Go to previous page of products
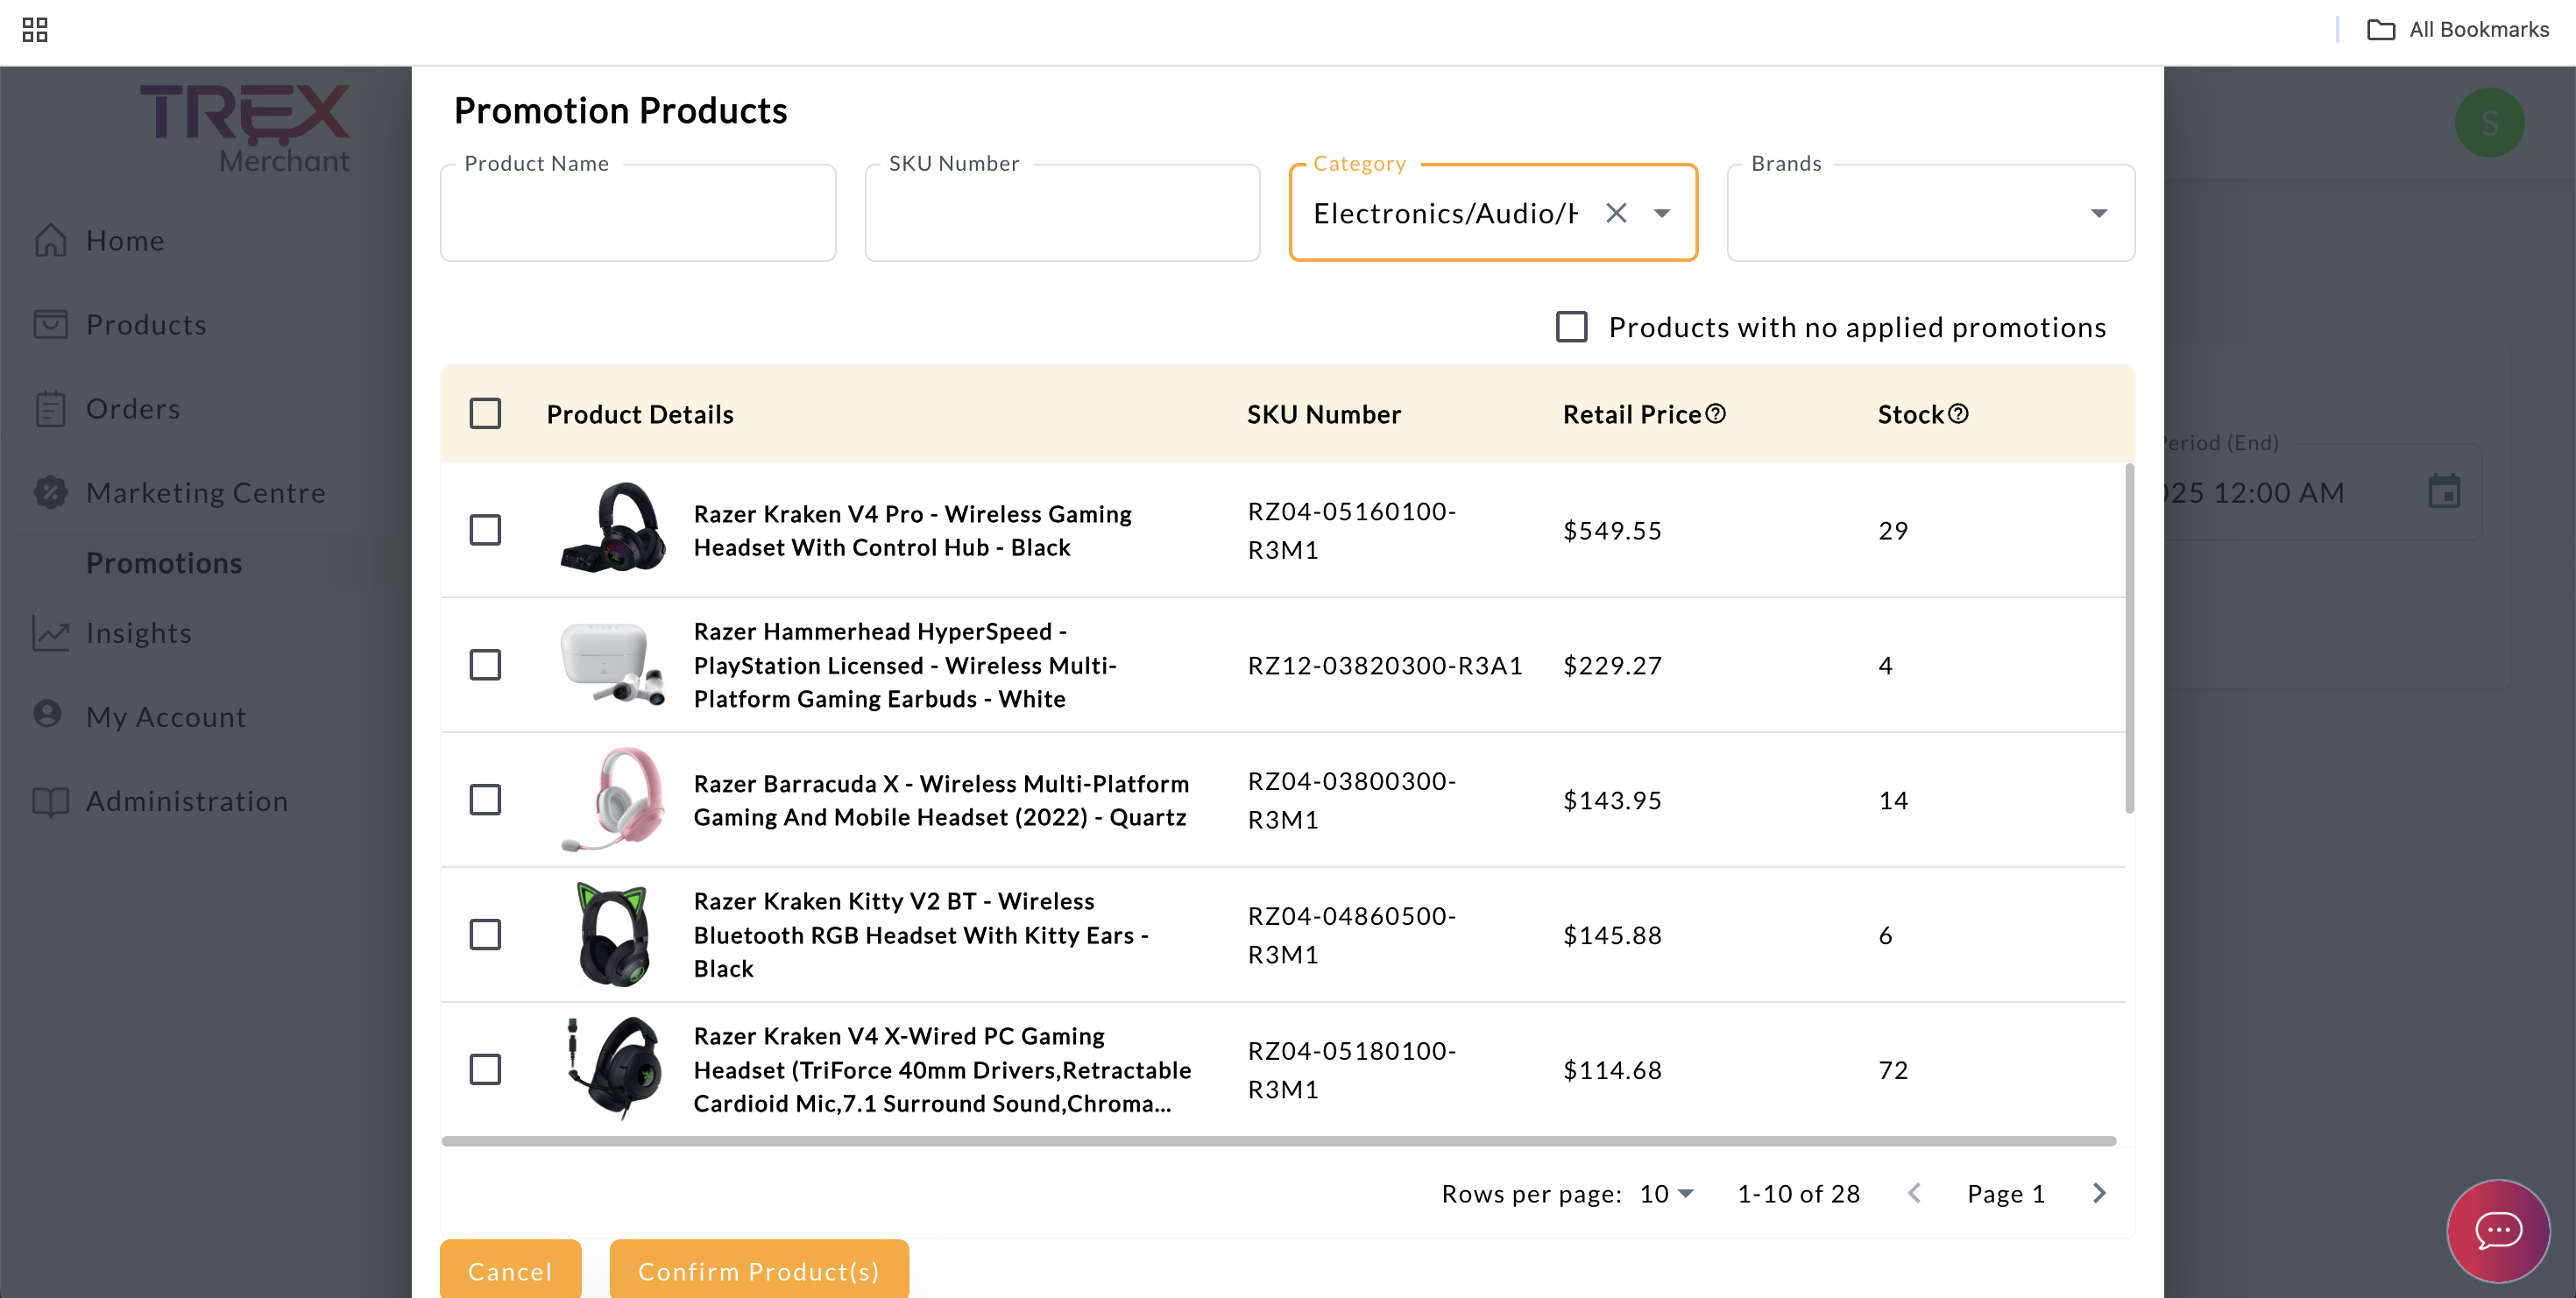 1914,1193
